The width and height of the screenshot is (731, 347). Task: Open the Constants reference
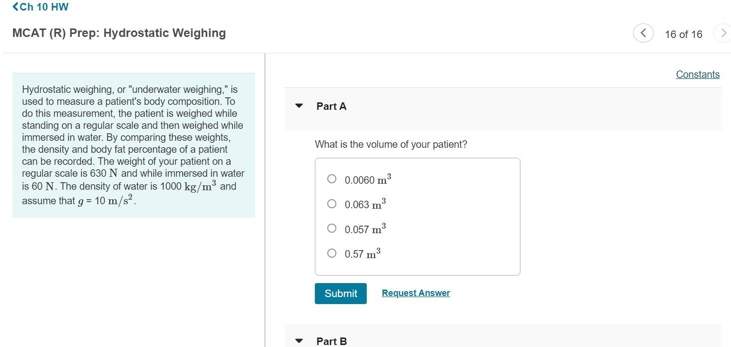697,74
